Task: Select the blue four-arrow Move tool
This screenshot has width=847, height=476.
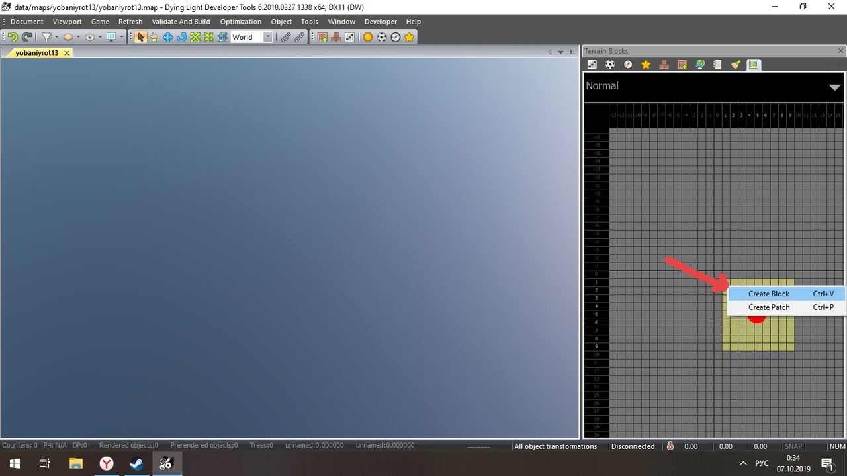Action: 168,38
